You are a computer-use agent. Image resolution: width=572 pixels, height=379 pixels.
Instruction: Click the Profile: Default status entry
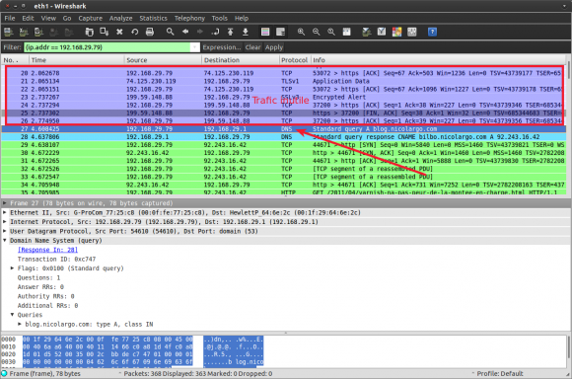tap(500, 373)
